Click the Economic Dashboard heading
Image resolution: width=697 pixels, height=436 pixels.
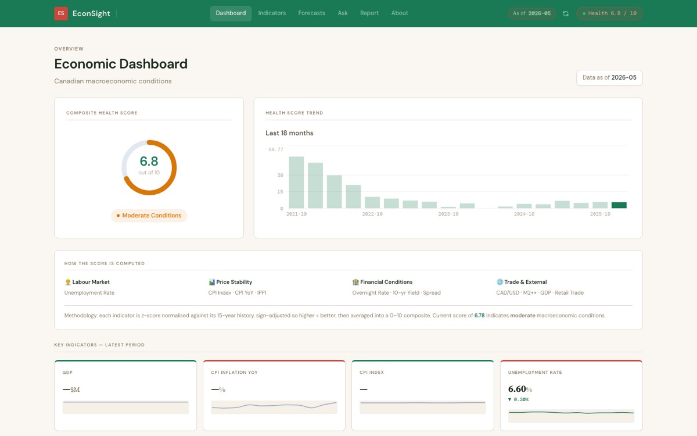pyautogui.click(x=121, y=64)
